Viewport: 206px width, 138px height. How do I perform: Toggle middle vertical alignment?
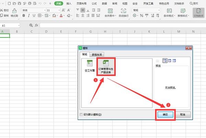(x=83, y=10)
